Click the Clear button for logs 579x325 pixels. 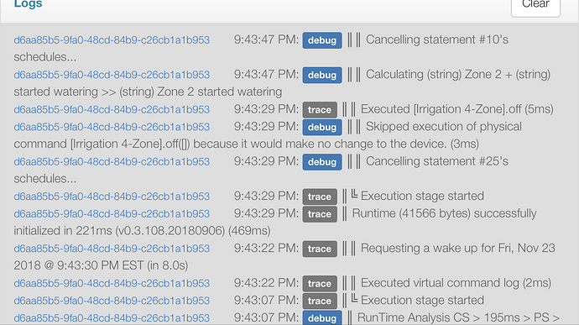tap(535, 5)
